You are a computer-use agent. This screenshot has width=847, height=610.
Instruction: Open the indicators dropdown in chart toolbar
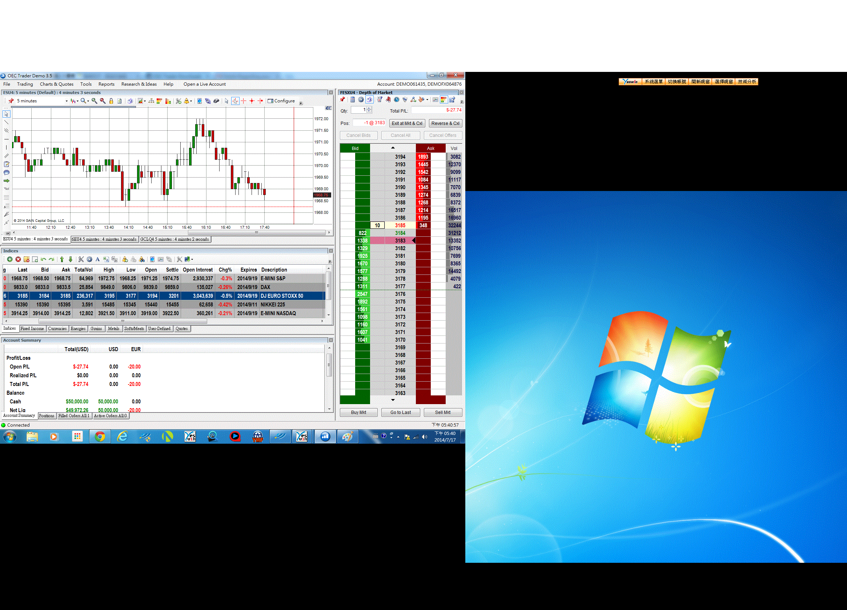pyautogui.click(x=145, y=101)
